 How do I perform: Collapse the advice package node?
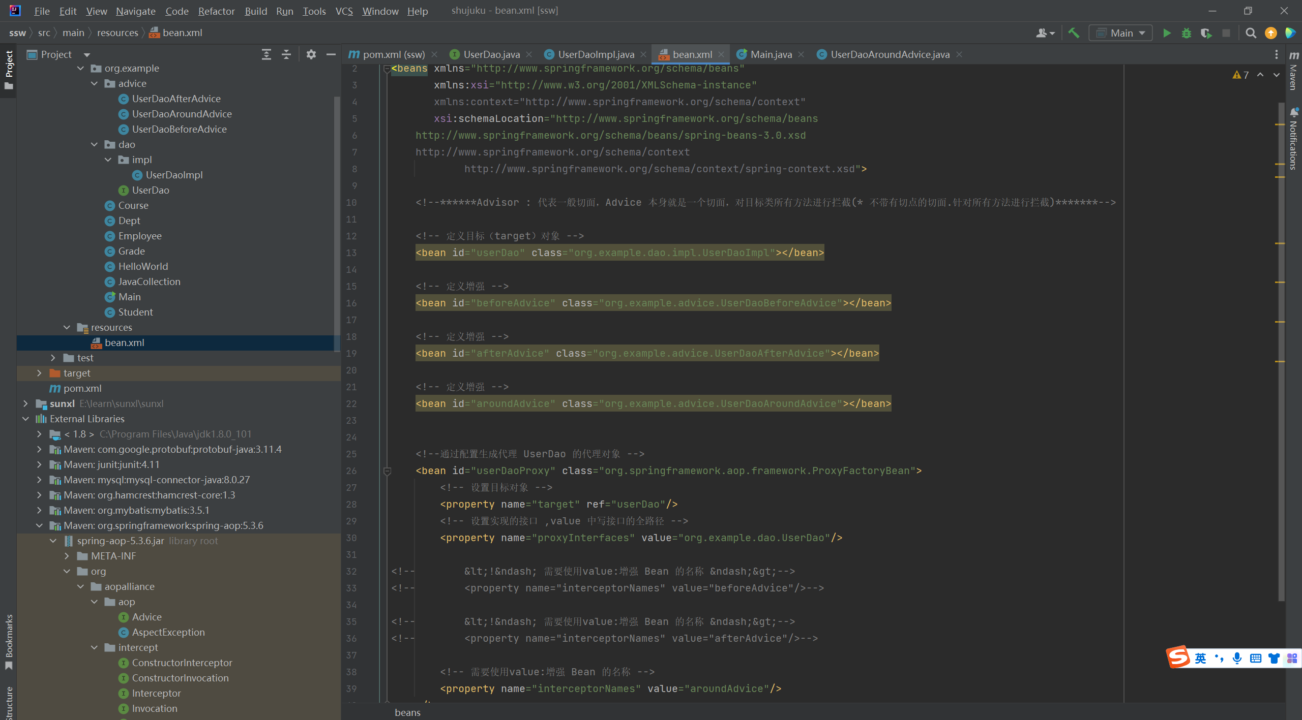pos(94,83)
